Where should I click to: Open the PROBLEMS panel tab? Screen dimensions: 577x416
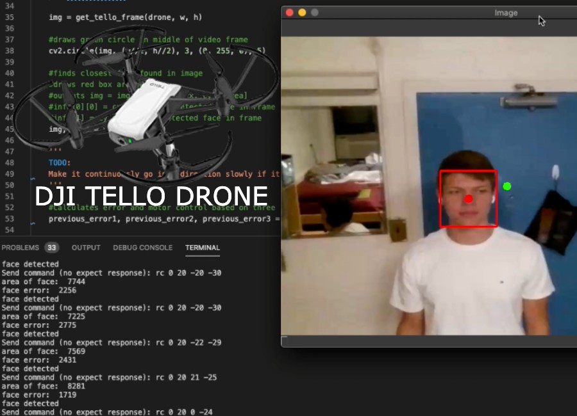click(21, 248)
